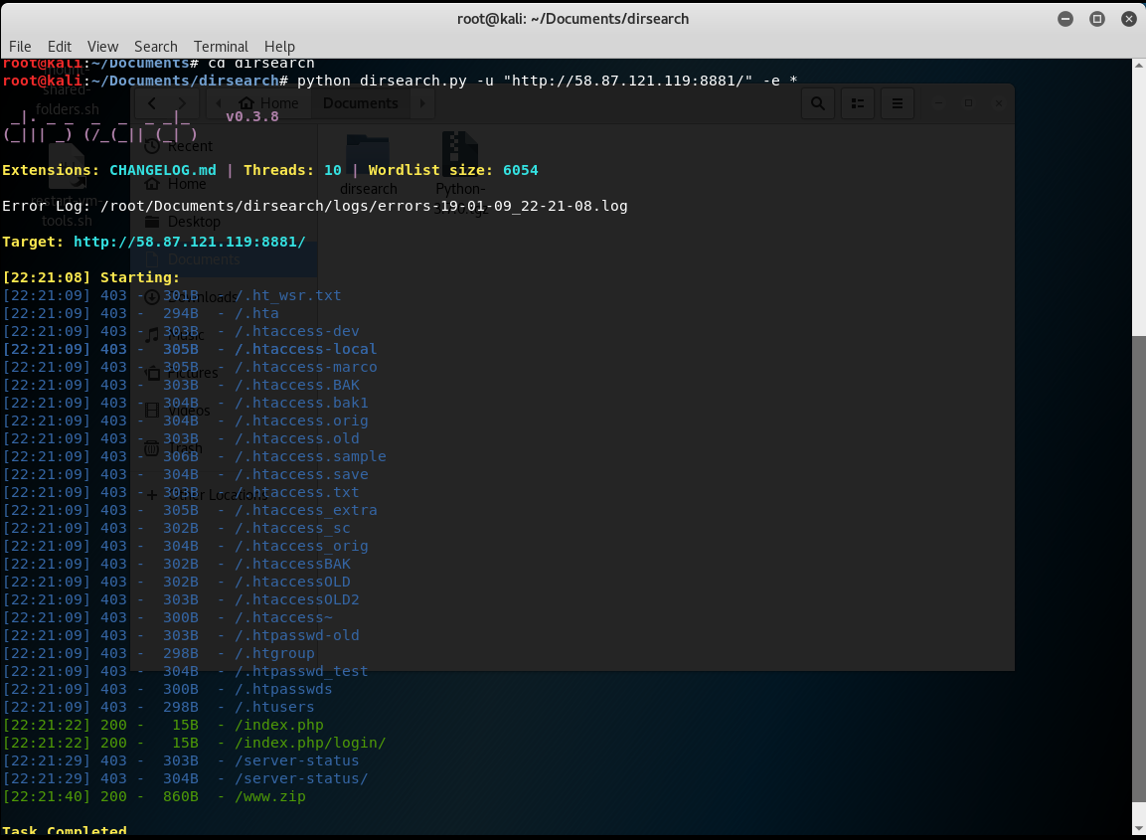Viewport: 1146px width, 840px height.
Task: Click back arrow in file manager window
Action: click(151, 103)
